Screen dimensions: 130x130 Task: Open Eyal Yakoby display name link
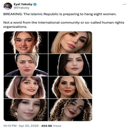[23, 4]
